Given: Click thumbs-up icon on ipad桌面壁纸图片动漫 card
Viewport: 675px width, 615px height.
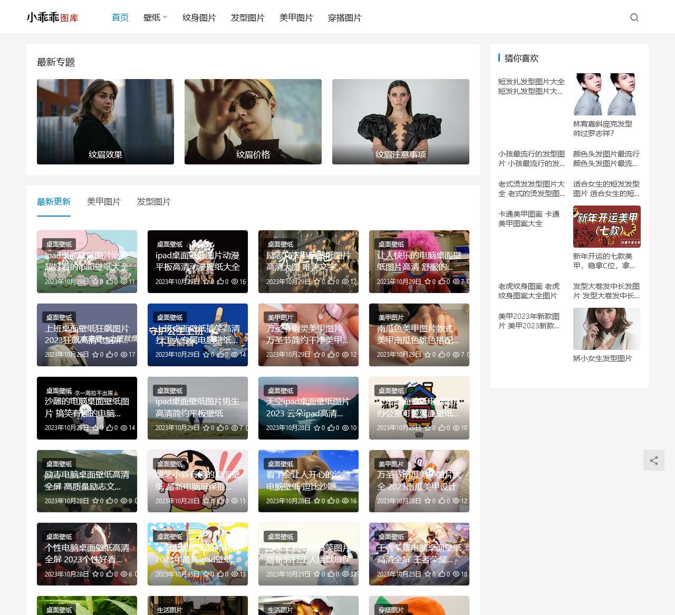Looking at the screenshot, I should pyautogui.click(x=220, y=282).
